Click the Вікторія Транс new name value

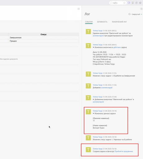coord(99,128)
